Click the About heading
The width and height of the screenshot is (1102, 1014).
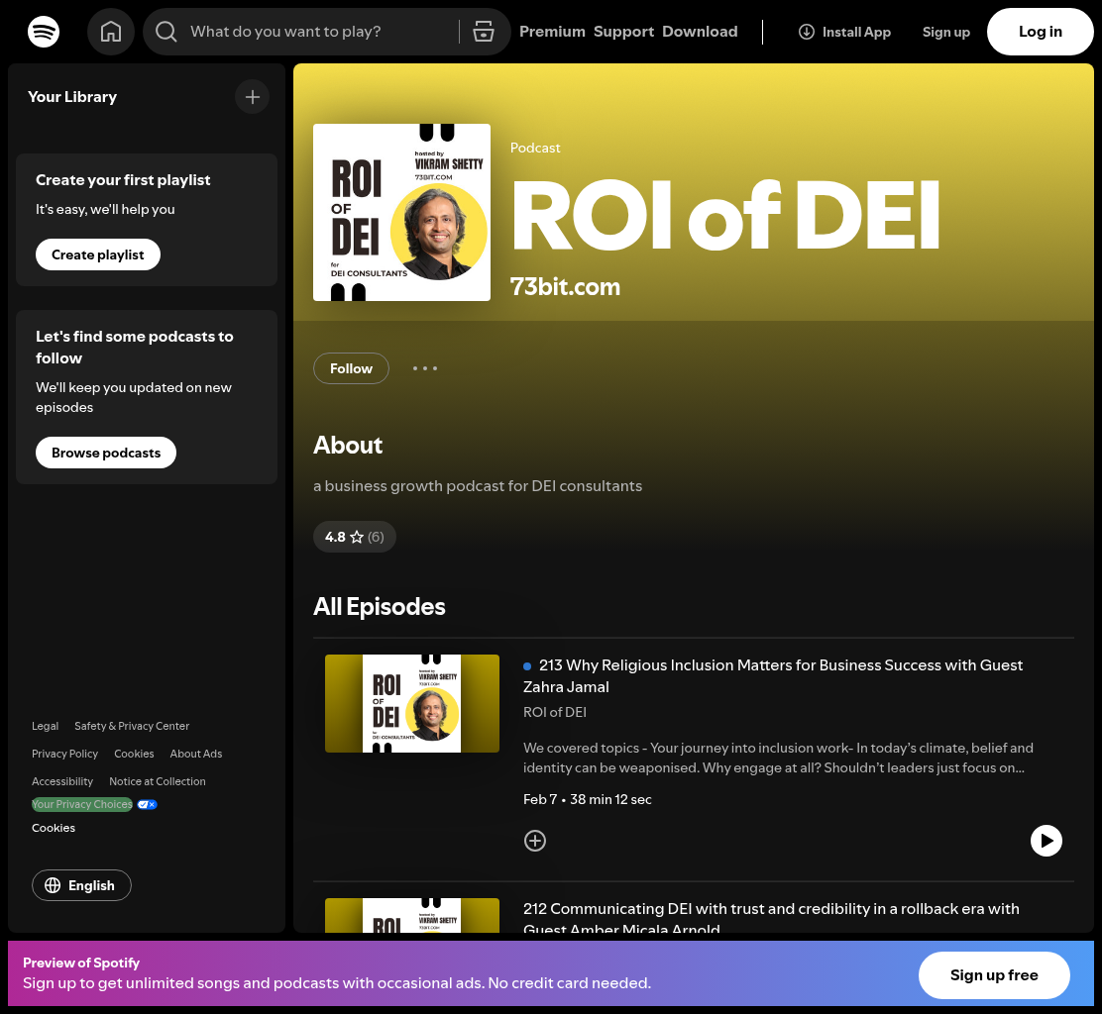coord(348,446)
